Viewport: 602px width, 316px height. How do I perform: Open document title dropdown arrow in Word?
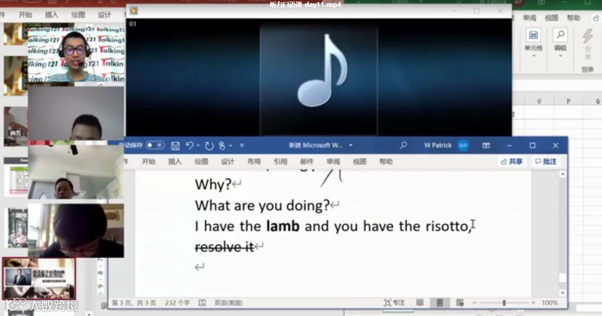[351, 146]
